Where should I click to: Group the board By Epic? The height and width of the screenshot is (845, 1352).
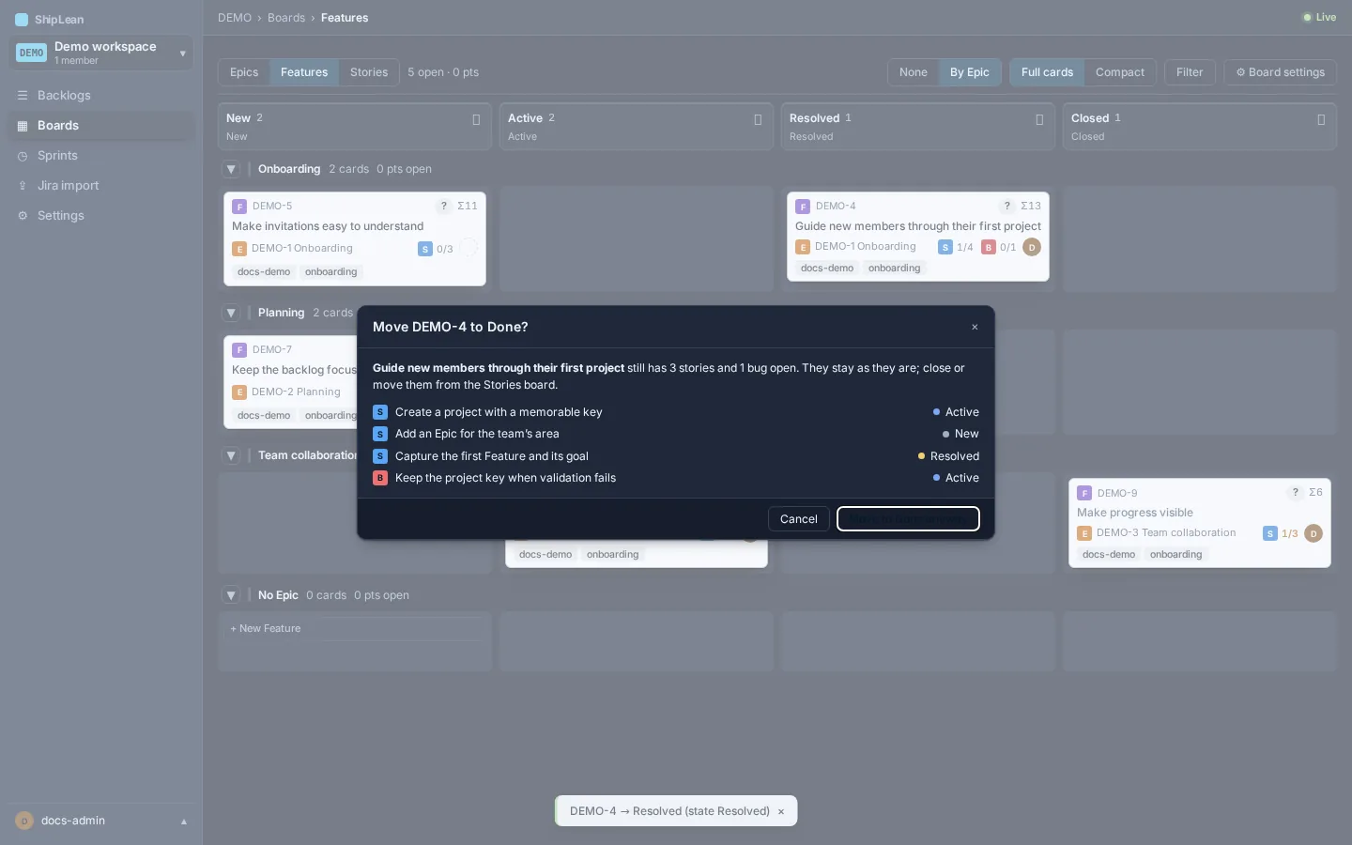[x=970, y=72]
